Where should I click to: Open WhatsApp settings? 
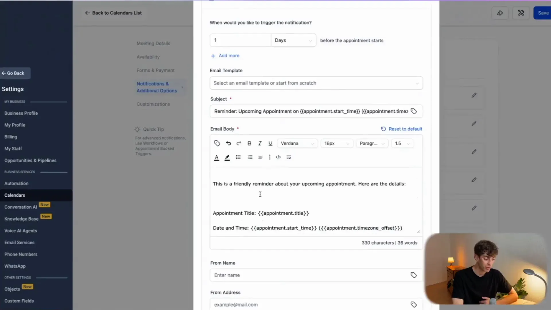coord(15,266)
